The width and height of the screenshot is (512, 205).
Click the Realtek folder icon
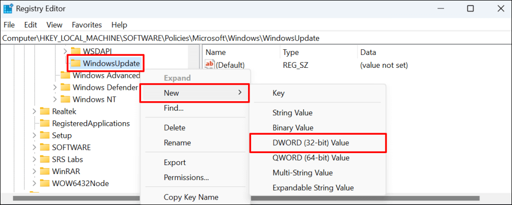pyautogui.click(x=45, y=111)
